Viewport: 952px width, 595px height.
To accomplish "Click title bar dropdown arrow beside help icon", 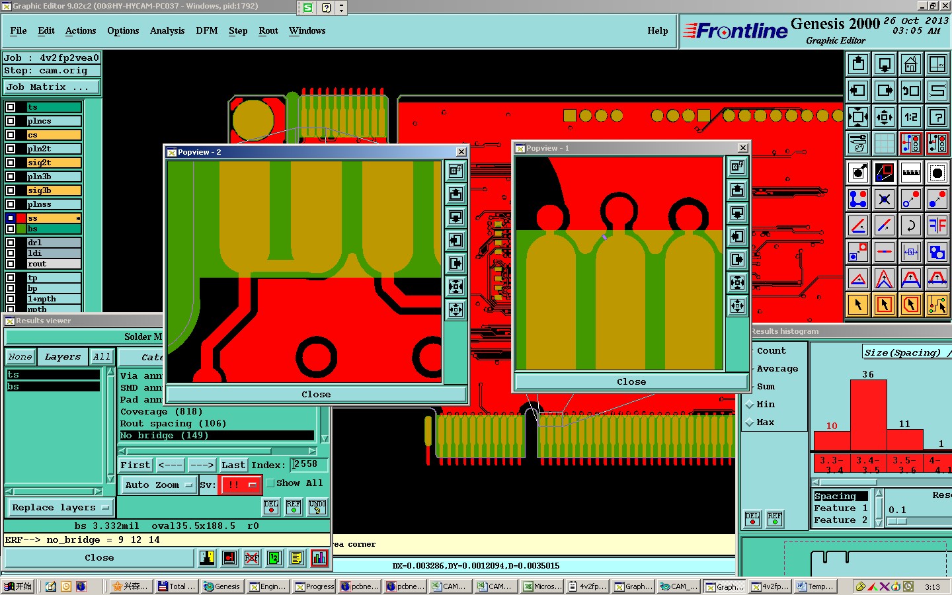I will click(341, 8).
